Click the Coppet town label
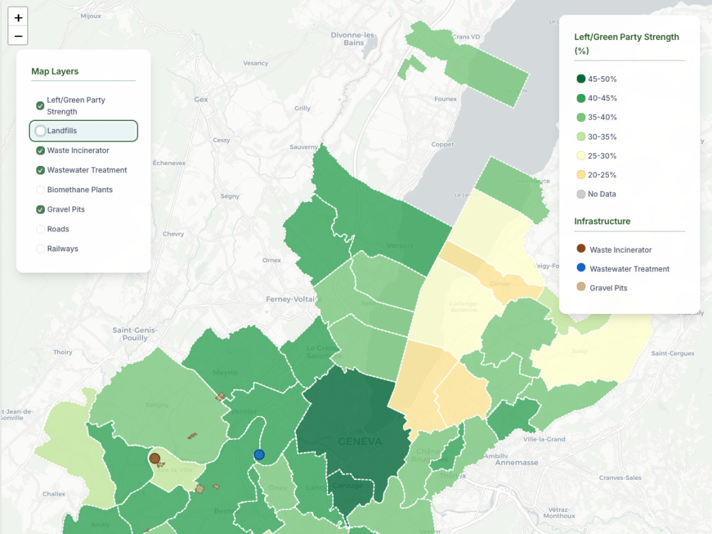The width and height of the screenshot is (712, 534). pyautogui.click(x=443, y=145)
